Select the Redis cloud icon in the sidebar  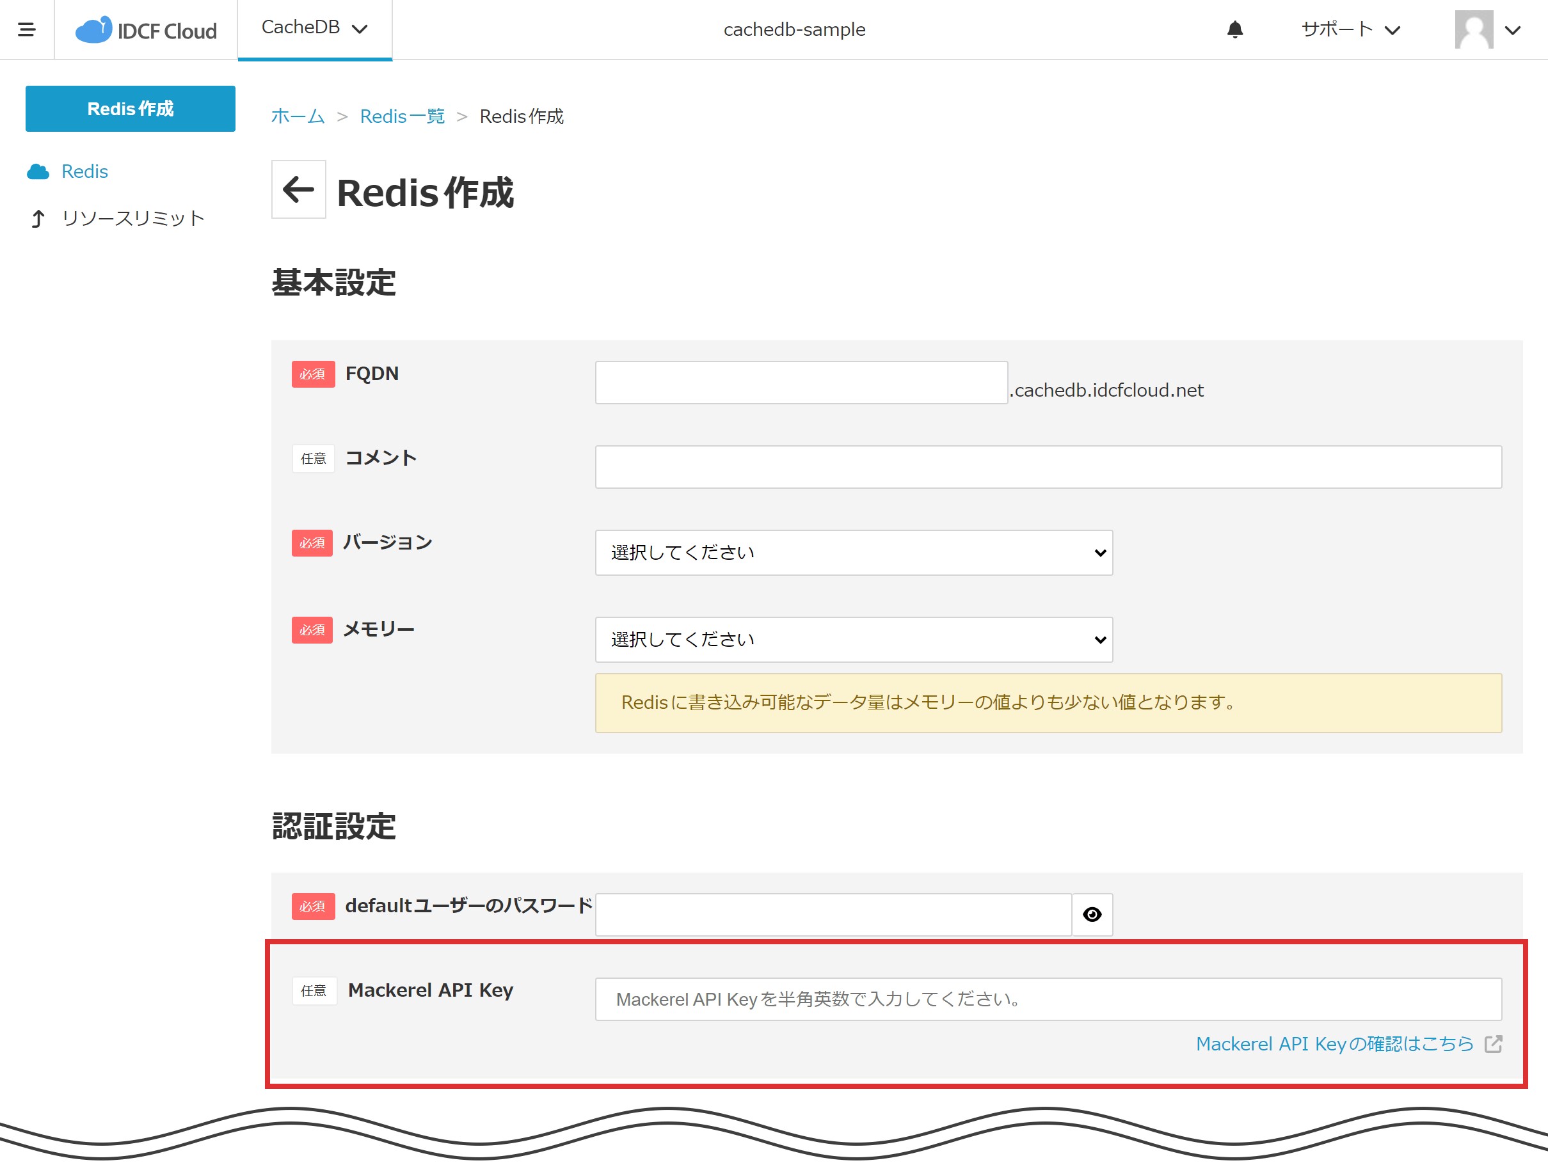coord(38,171)
